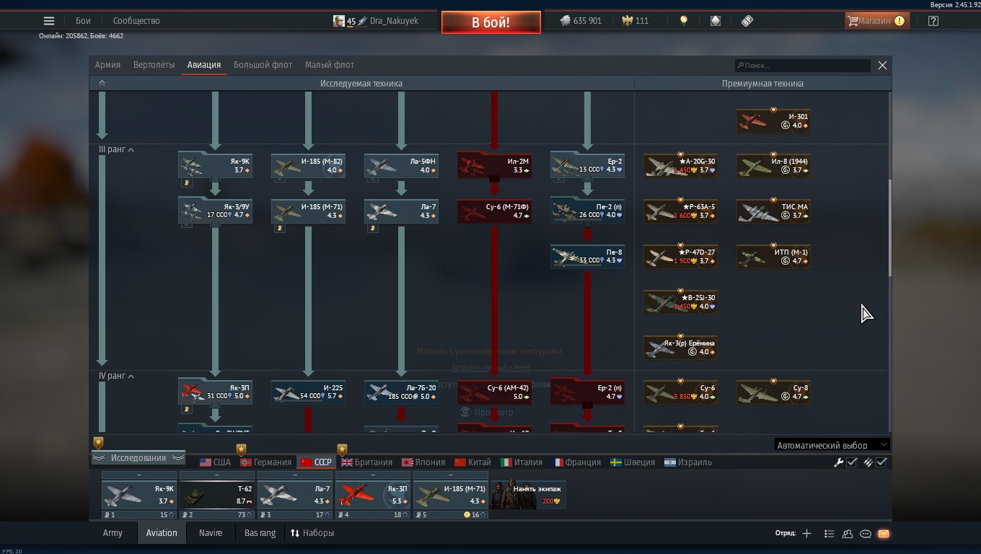Click the Silver Lions balance 635 901
981x554 pixels.
pos(581,21)
